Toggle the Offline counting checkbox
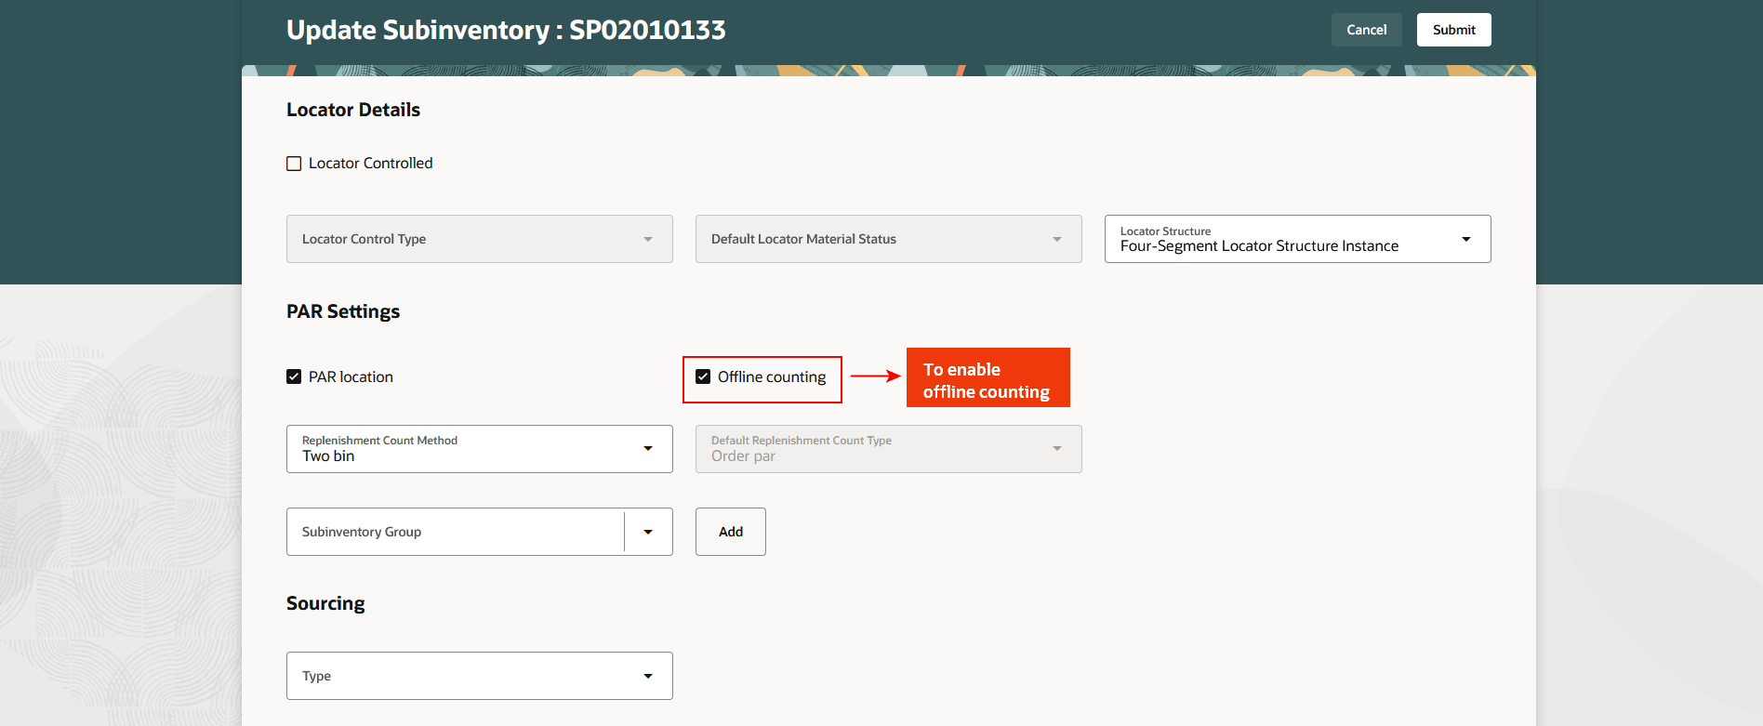This screenshot has height=726, width=1763. pos(703,376)
